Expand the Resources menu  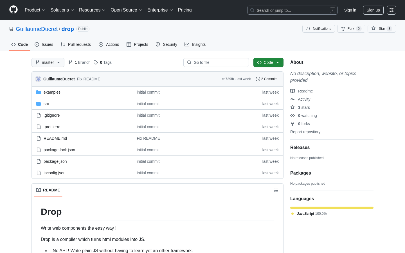[92, 10]
